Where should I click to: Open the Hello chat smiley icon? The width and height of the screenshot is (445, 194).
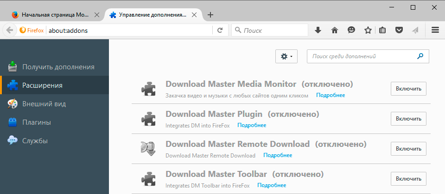coord(351,30)
